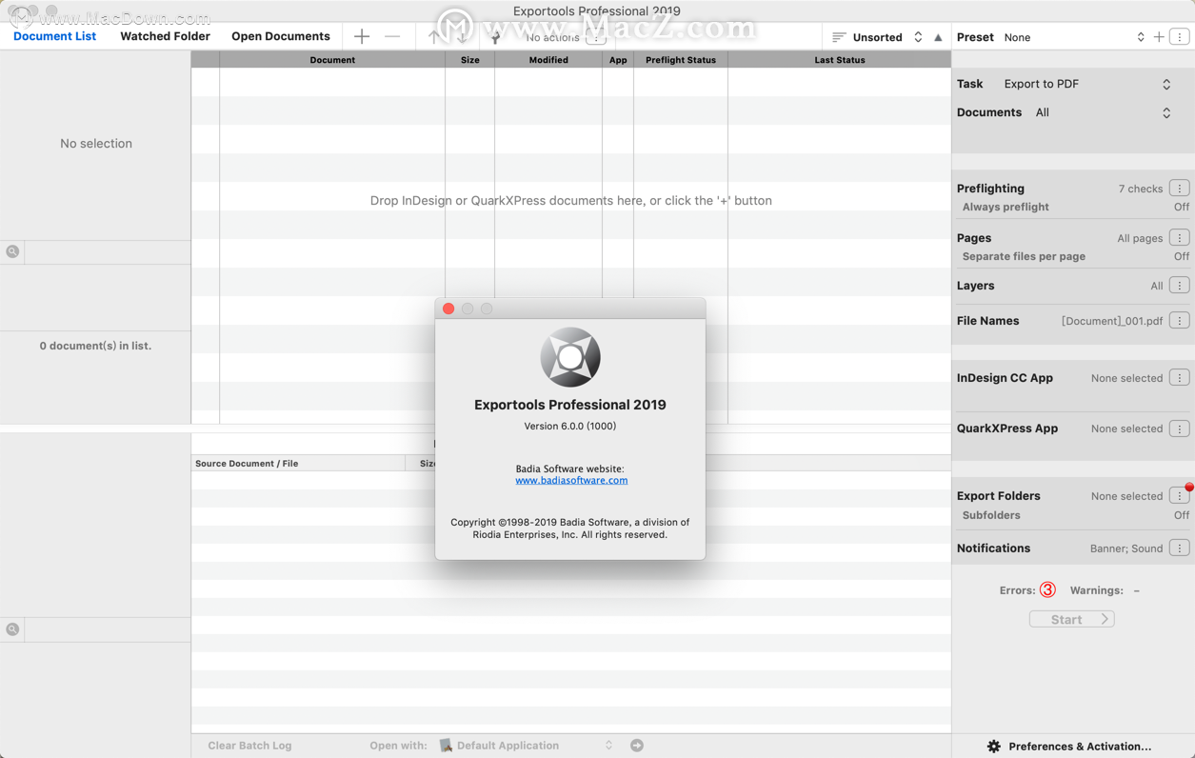
Task: Move document up with the up arrow
Action: [x=434, y=37]
